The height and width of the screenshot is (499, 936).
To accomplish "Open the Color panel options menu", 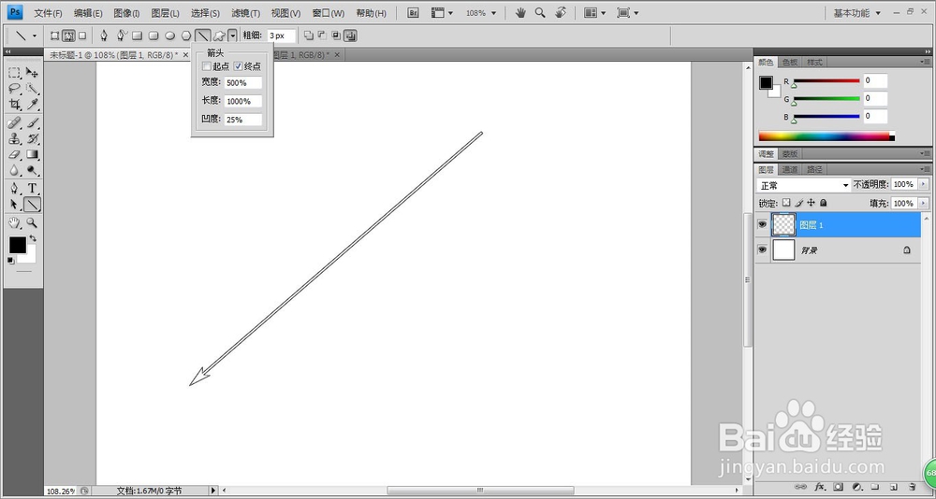I will pos(925,62).
